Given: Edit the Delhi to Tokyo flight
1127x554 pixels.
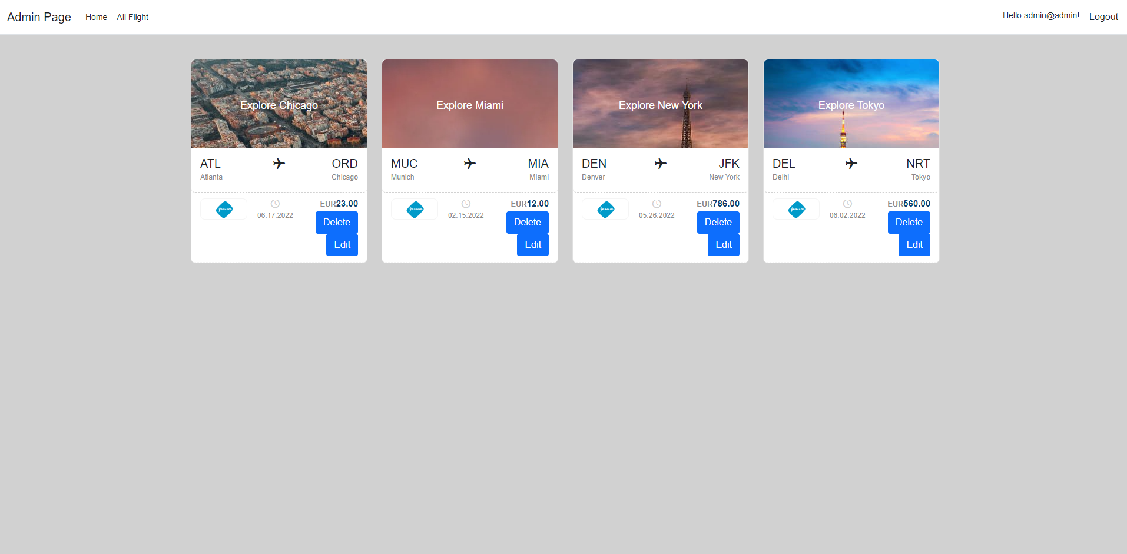Looking at the screenshot, I should coord(914,244).
